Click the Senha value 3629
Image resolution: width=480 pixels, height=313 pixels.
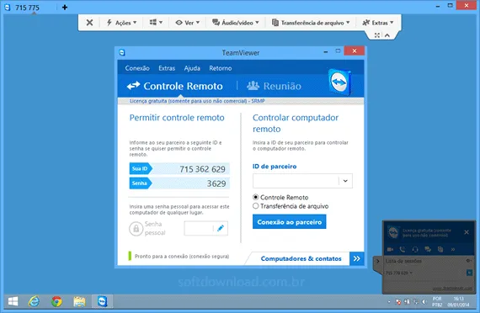216,183
